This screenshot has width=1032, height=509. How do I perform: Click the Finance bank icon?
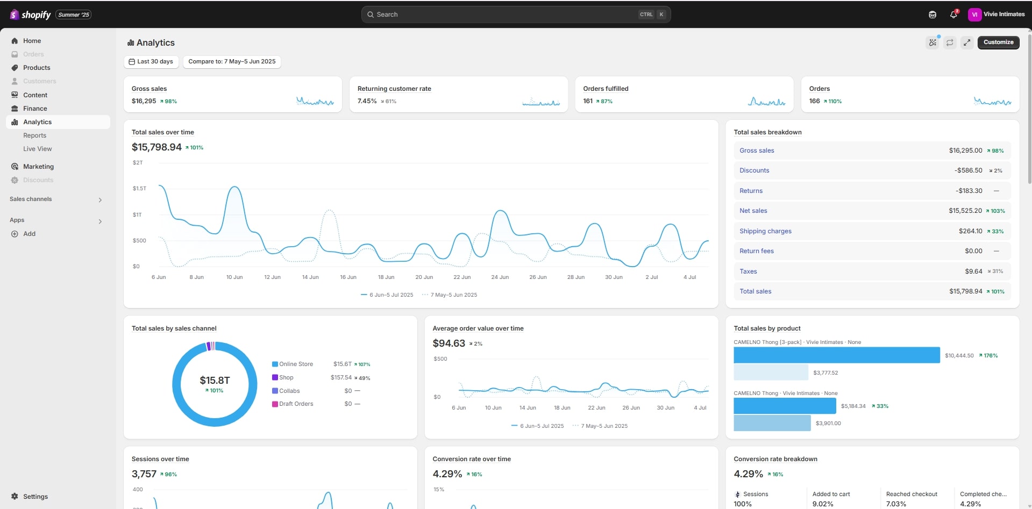tap(15, 109)
